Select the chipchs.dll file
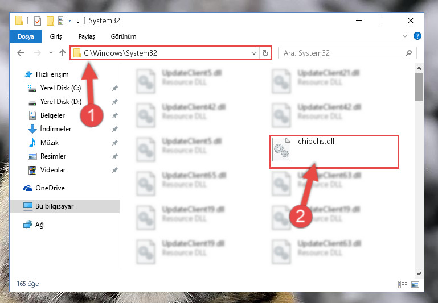The image size is (438, 303). [x=334, y=152]
